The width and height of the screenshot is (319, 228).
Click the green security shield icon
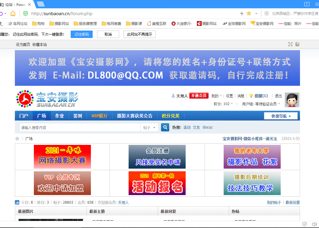point(26,14)
